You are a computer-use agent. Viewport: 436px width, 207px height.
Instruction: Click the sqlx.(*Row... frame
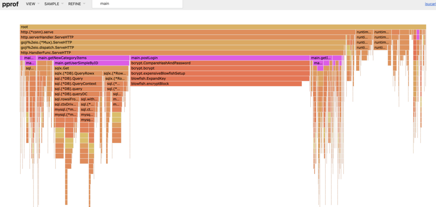[116, 73]
